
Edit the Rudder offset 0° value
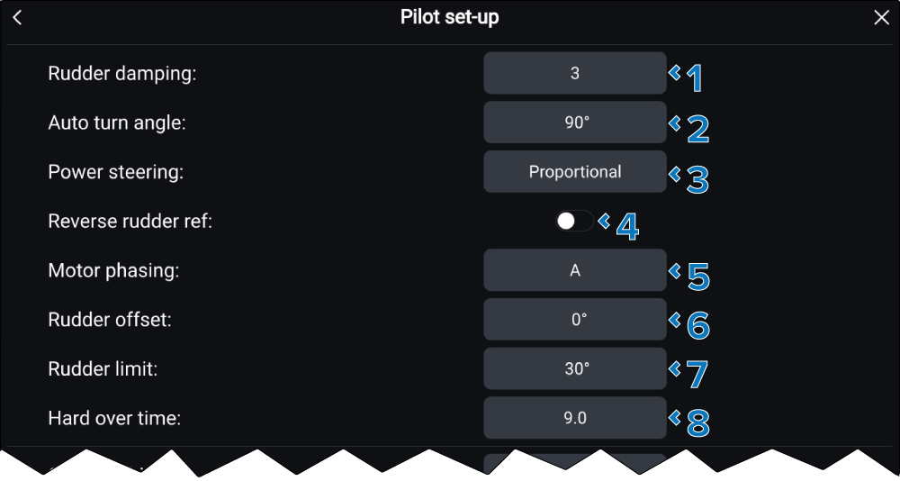(x=574, y=320)
